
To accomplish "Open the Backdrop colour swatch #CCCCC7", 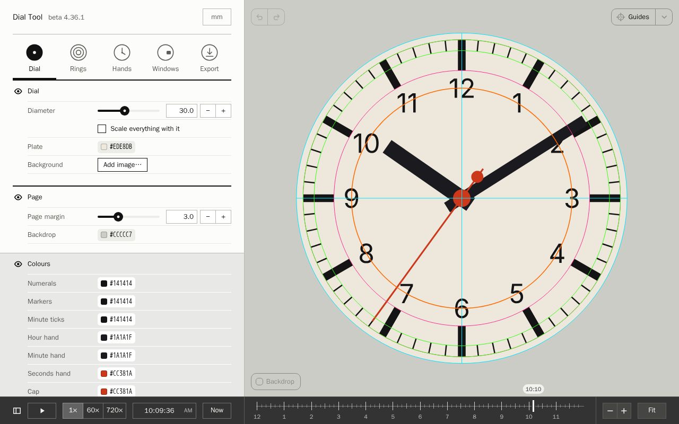I will click(x=116, y=235).
